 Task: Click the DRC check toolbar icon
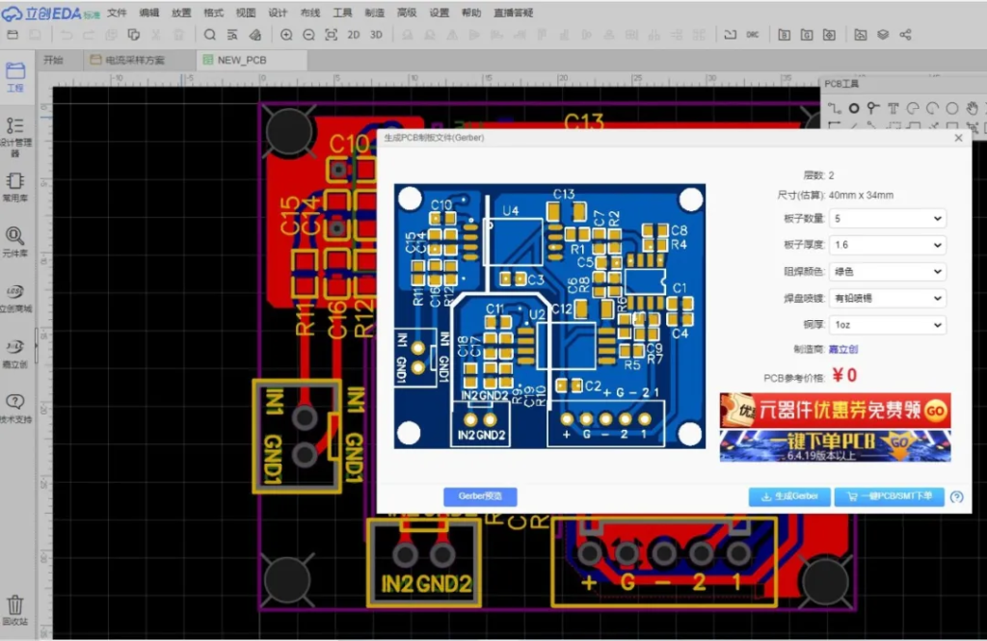click(752, 35)
